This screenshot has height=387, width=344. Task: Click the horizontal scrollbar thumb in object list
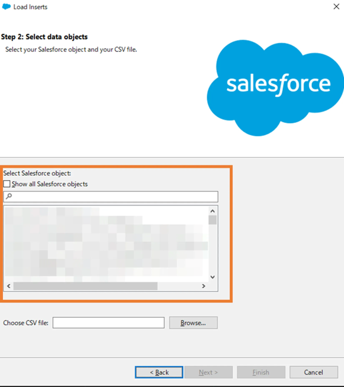coord(86,286)
